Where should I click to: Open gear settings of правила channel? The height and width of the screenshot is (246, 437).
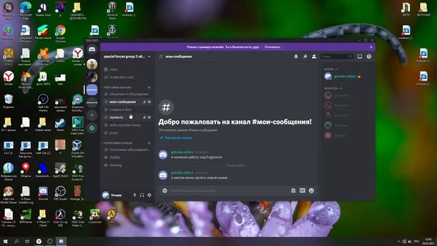pos(150,118)
